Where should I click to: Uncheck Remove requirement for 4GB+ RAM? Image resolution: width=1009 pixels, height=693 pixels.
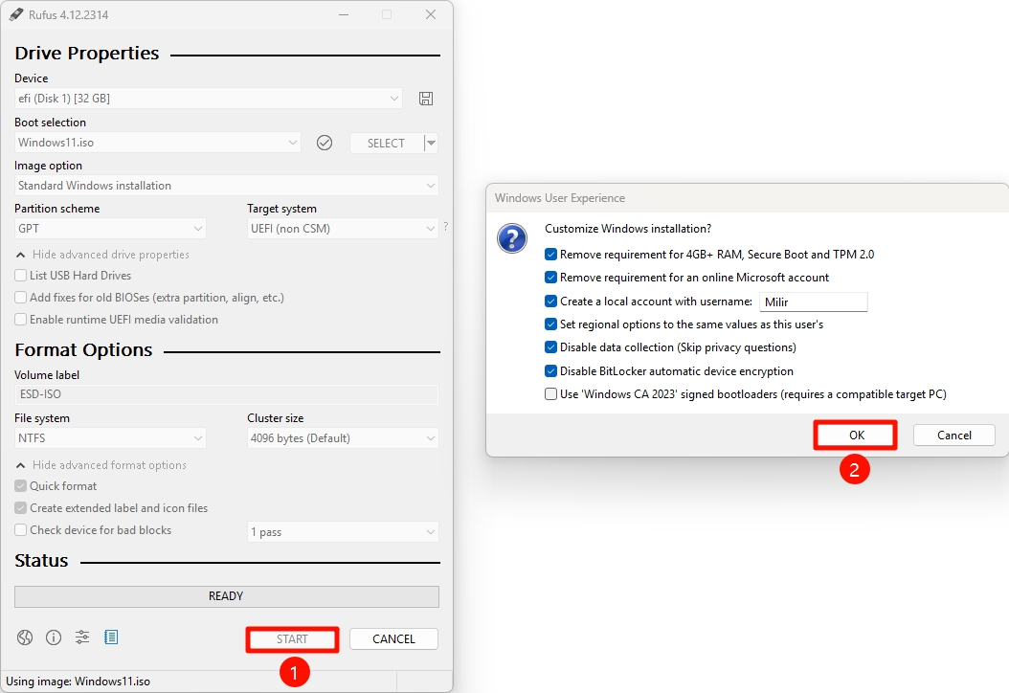(x=550, y=255)
